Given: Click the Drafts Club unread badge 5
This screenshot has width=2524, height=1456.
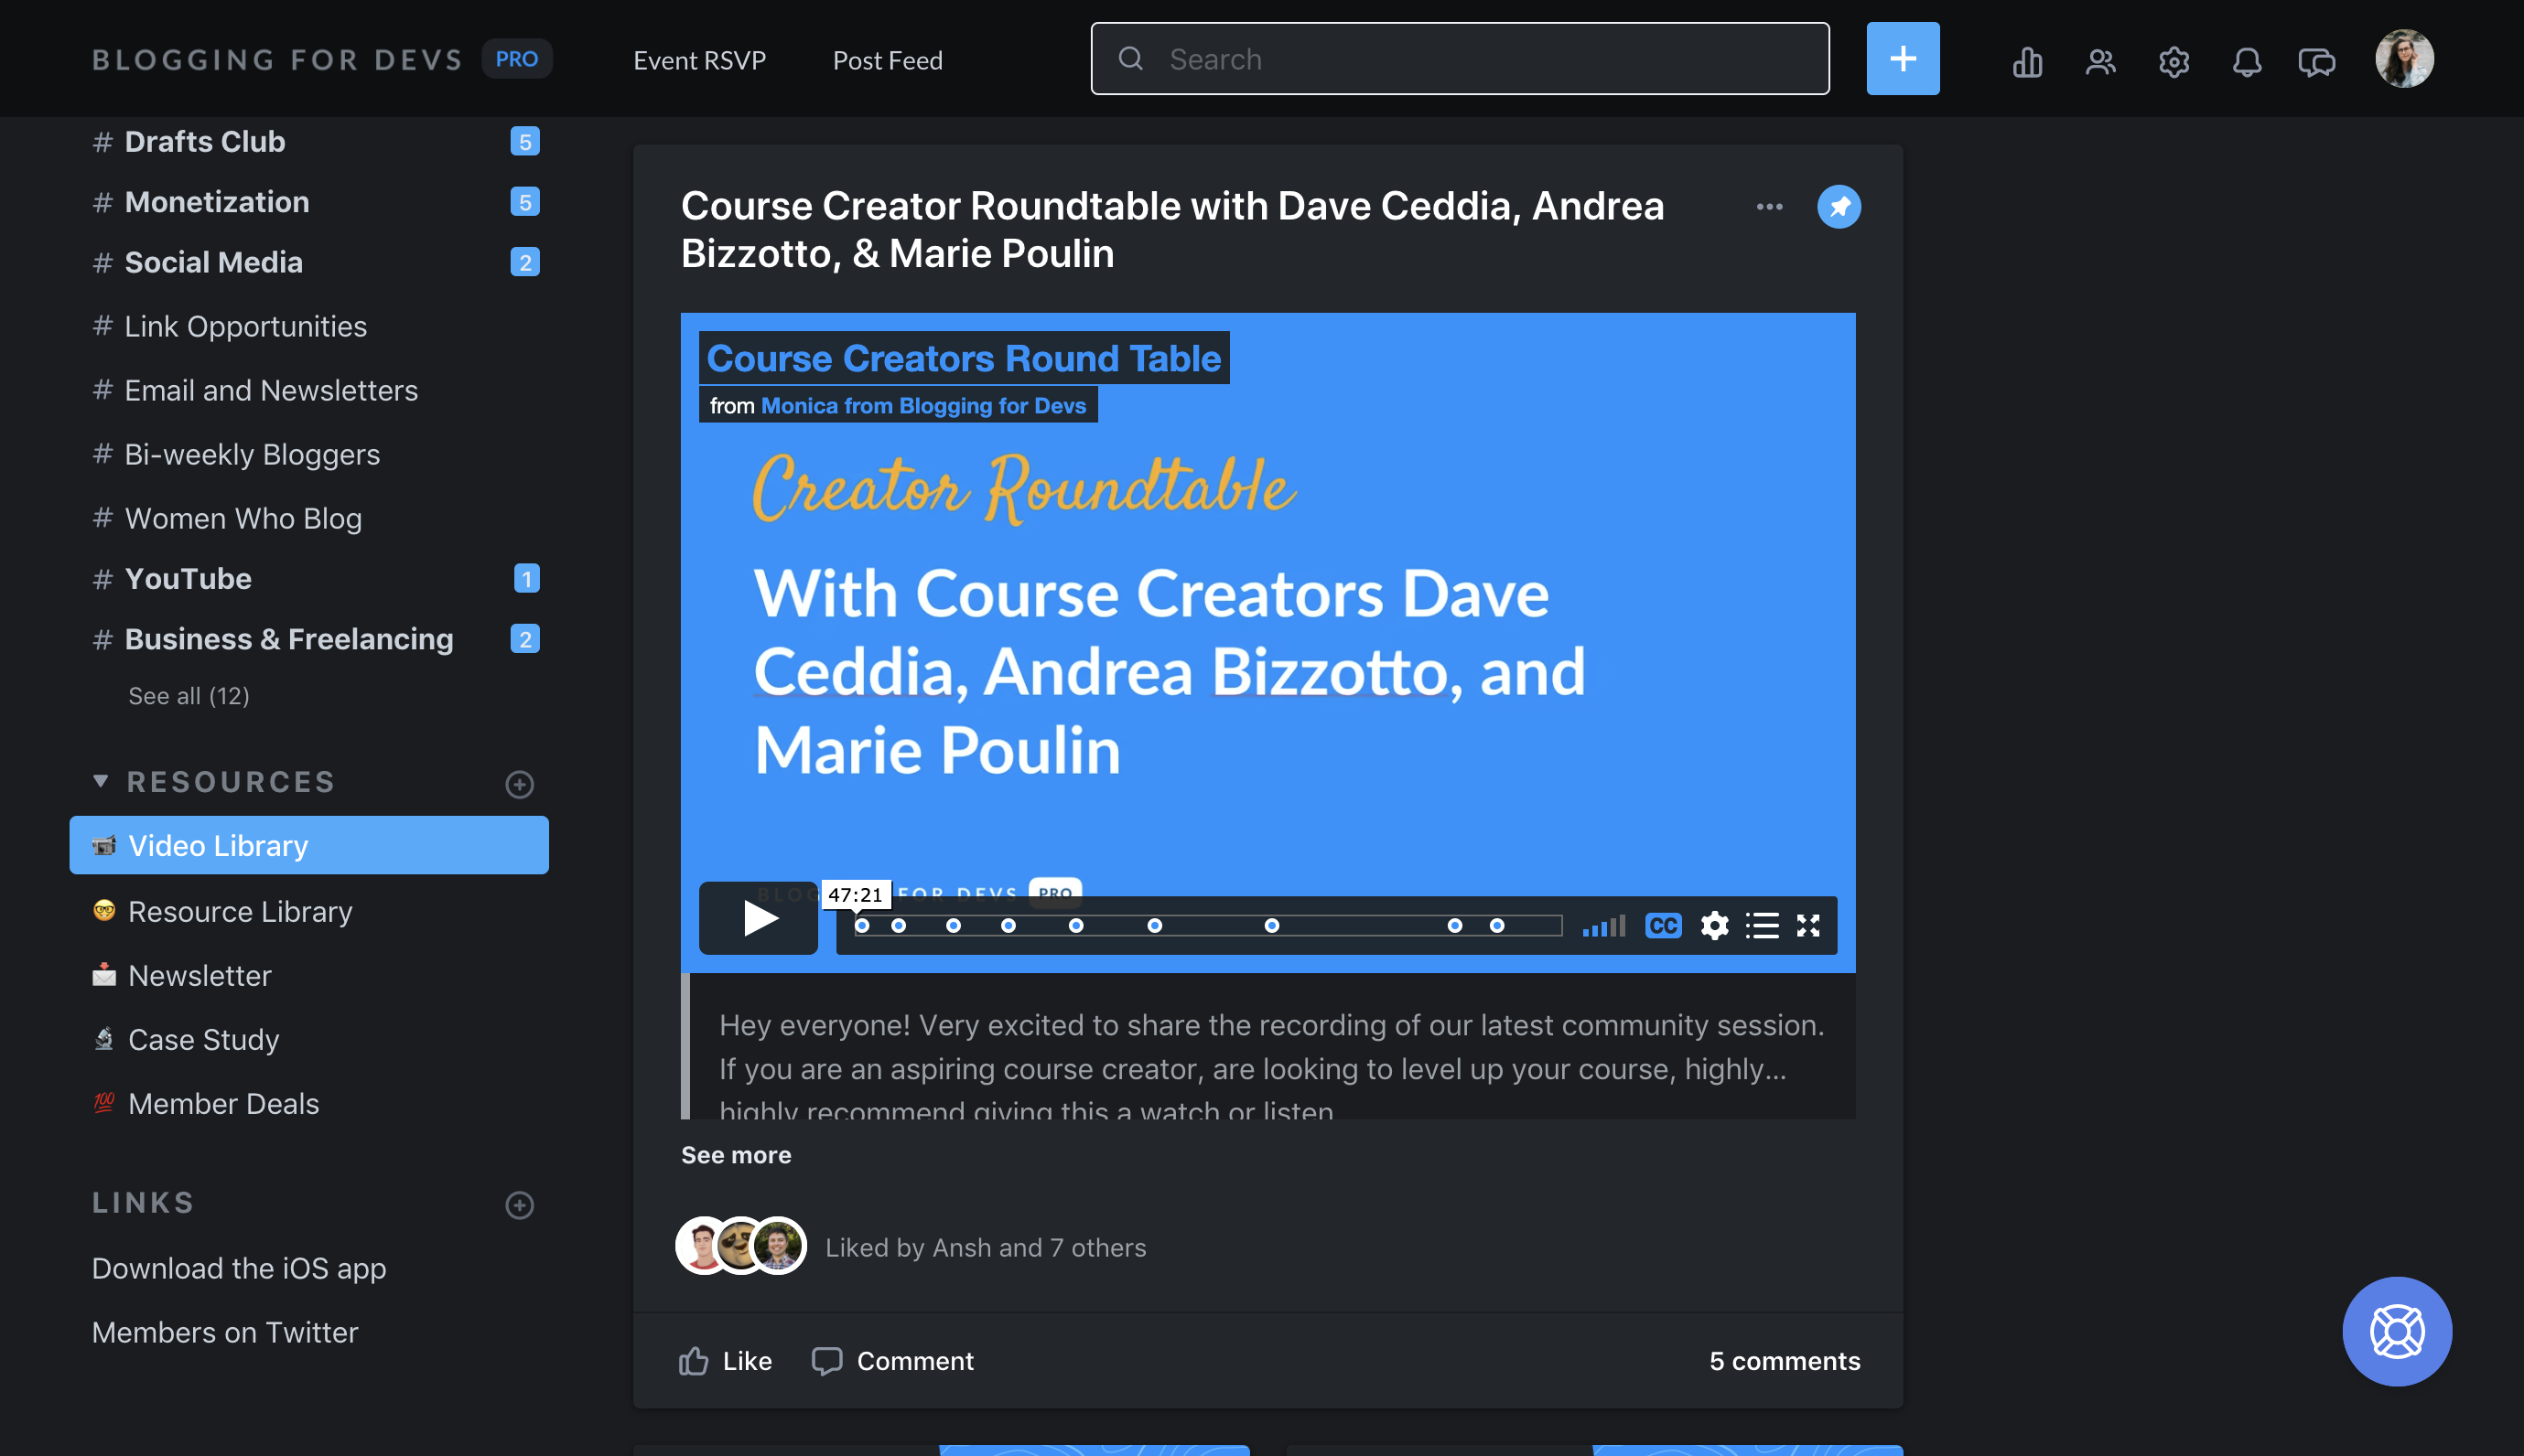Looking at the screenshot, I should point(524,142).
